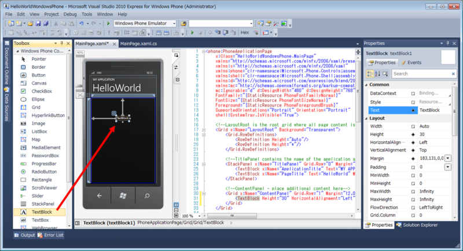
Task: Open the Data Sources side tab
Action: tap(7, 105)
